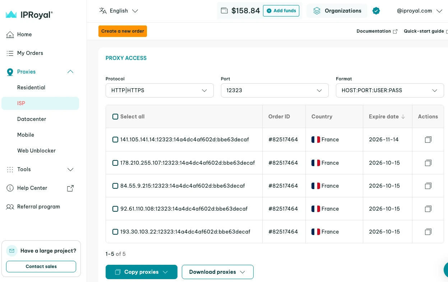Check the 84.55.9.215 proxy checkbox
448x282 pixels.
pyautogui.click(x=115, y=186)
